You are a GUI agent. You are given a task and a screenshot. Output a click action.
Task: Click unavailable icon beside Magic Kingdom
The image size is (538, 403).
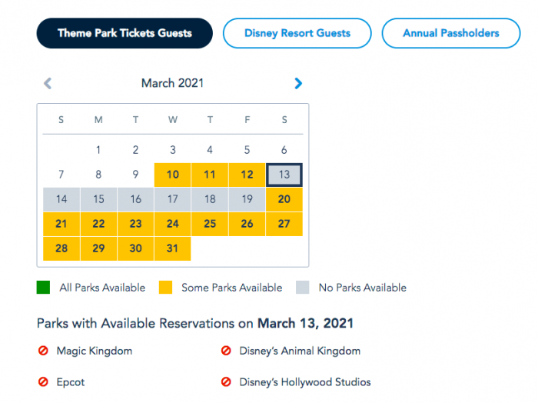43,351
